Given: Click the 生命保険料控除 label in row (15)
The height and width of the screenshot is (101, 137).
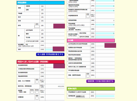Looking at the screenshot, I should coord(23,72).
